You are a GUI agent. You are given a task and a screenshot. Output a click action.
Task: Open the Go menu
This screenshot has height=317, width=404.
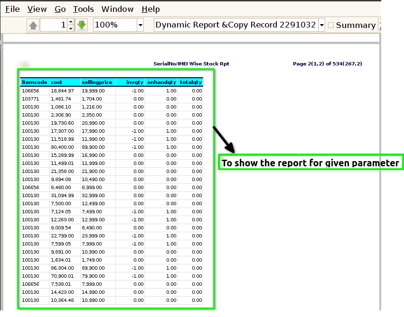pos(60,9)
